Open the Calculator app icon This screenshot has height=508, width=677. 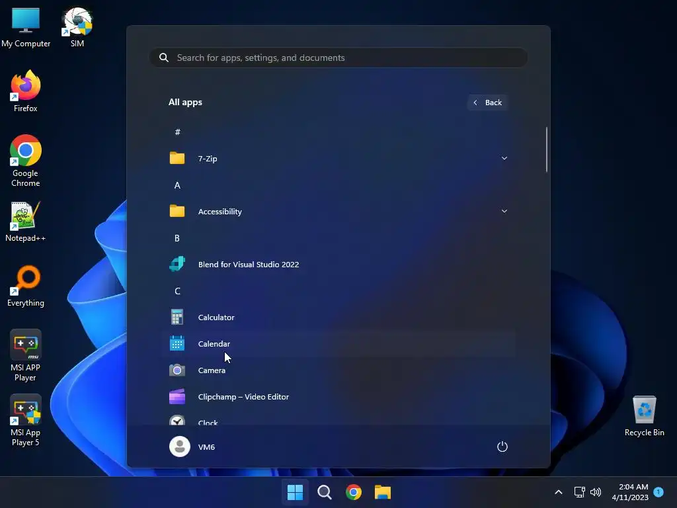[177, 317]
